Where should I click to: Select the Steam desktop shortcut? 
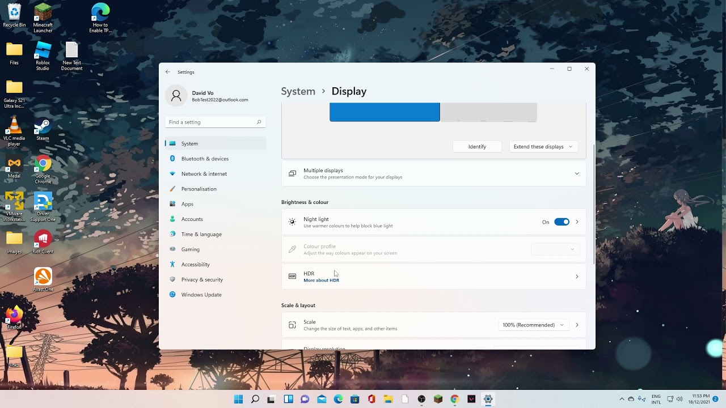tap(43, 130)
